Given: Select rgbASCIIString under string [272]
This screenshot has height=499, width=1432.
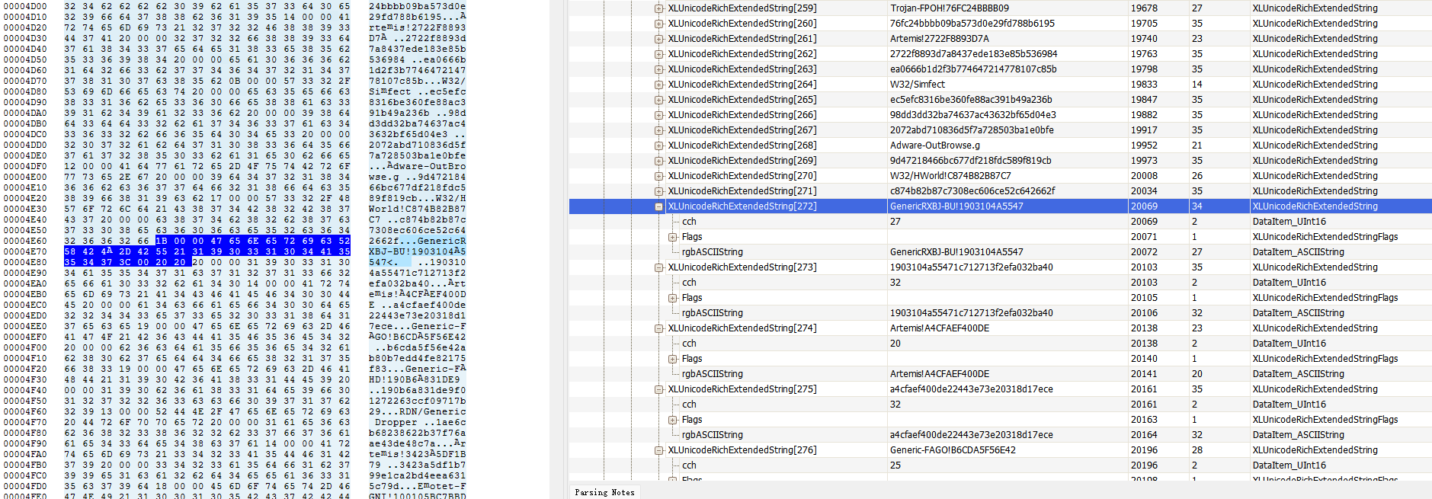Looking at the screenshot, I should (1000, 252).
